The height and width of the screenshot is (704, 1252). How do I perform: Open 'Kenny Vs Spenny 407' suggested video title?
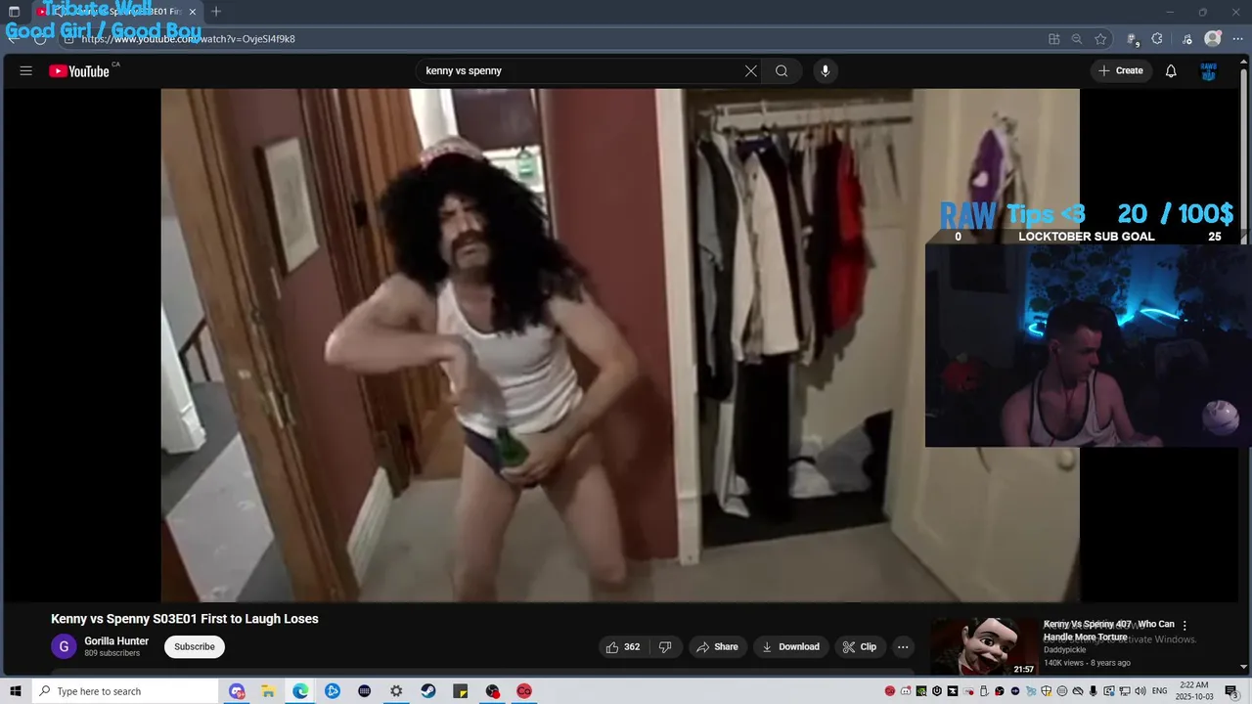(x=1109, y=631)
